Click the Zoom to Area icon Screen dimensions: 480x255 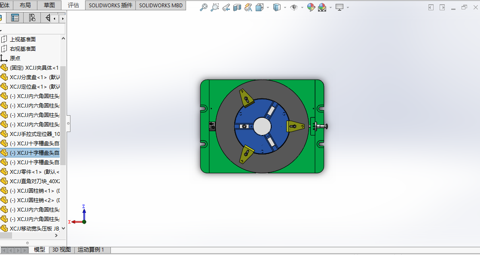pyautogui.click(x=214, y=7)
